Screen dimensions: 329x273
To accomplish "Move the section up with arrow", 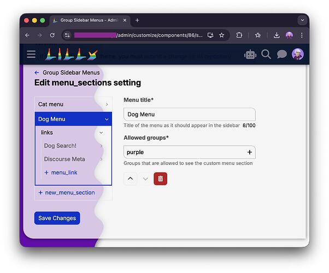I will pos(130,179).
